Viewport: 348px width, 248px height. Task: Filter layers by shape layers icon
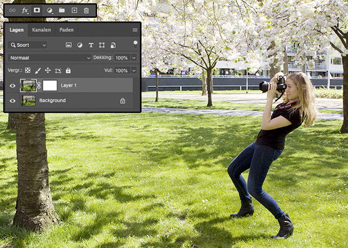click(x=102, y=45)
